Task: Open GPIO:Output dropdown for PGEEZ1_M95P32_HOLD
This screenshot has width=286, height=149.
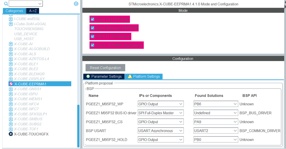Action: (x=161, y=140)
